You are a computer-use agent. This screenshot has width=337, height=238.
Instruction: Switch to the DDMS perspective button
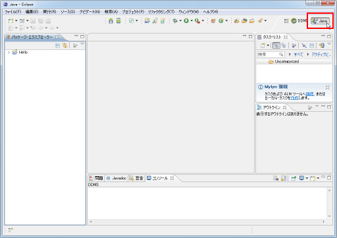[299, 21]
